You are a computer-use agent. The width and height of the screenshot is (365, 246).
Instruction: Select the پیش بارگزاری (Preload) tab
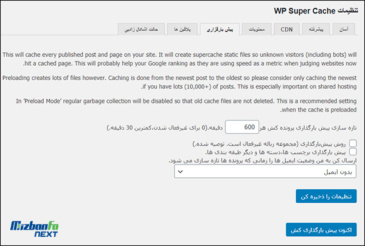(217, 29)
